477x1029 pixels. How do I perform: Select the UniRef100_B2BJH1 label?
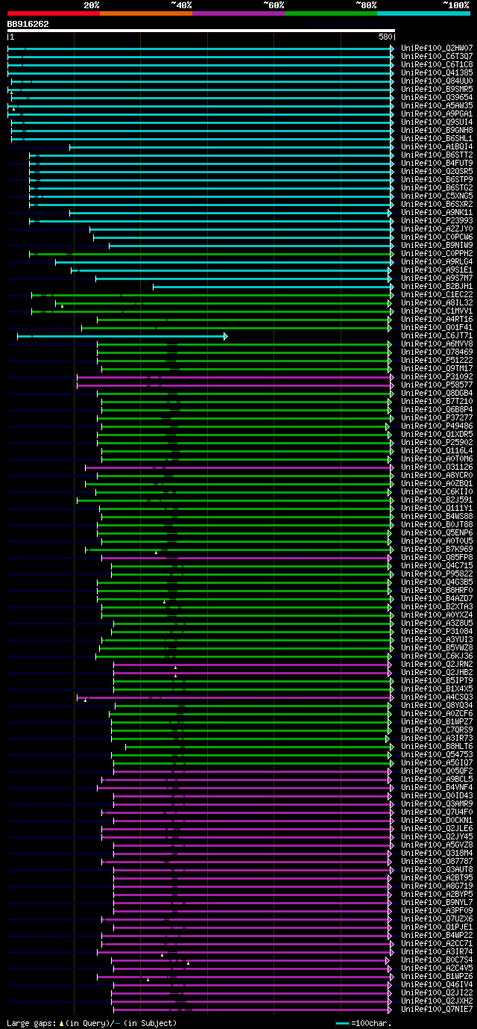click(437, 286)
